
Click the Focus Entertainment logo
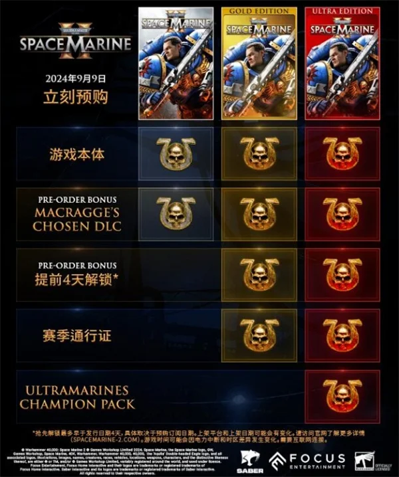pos(308,462)
